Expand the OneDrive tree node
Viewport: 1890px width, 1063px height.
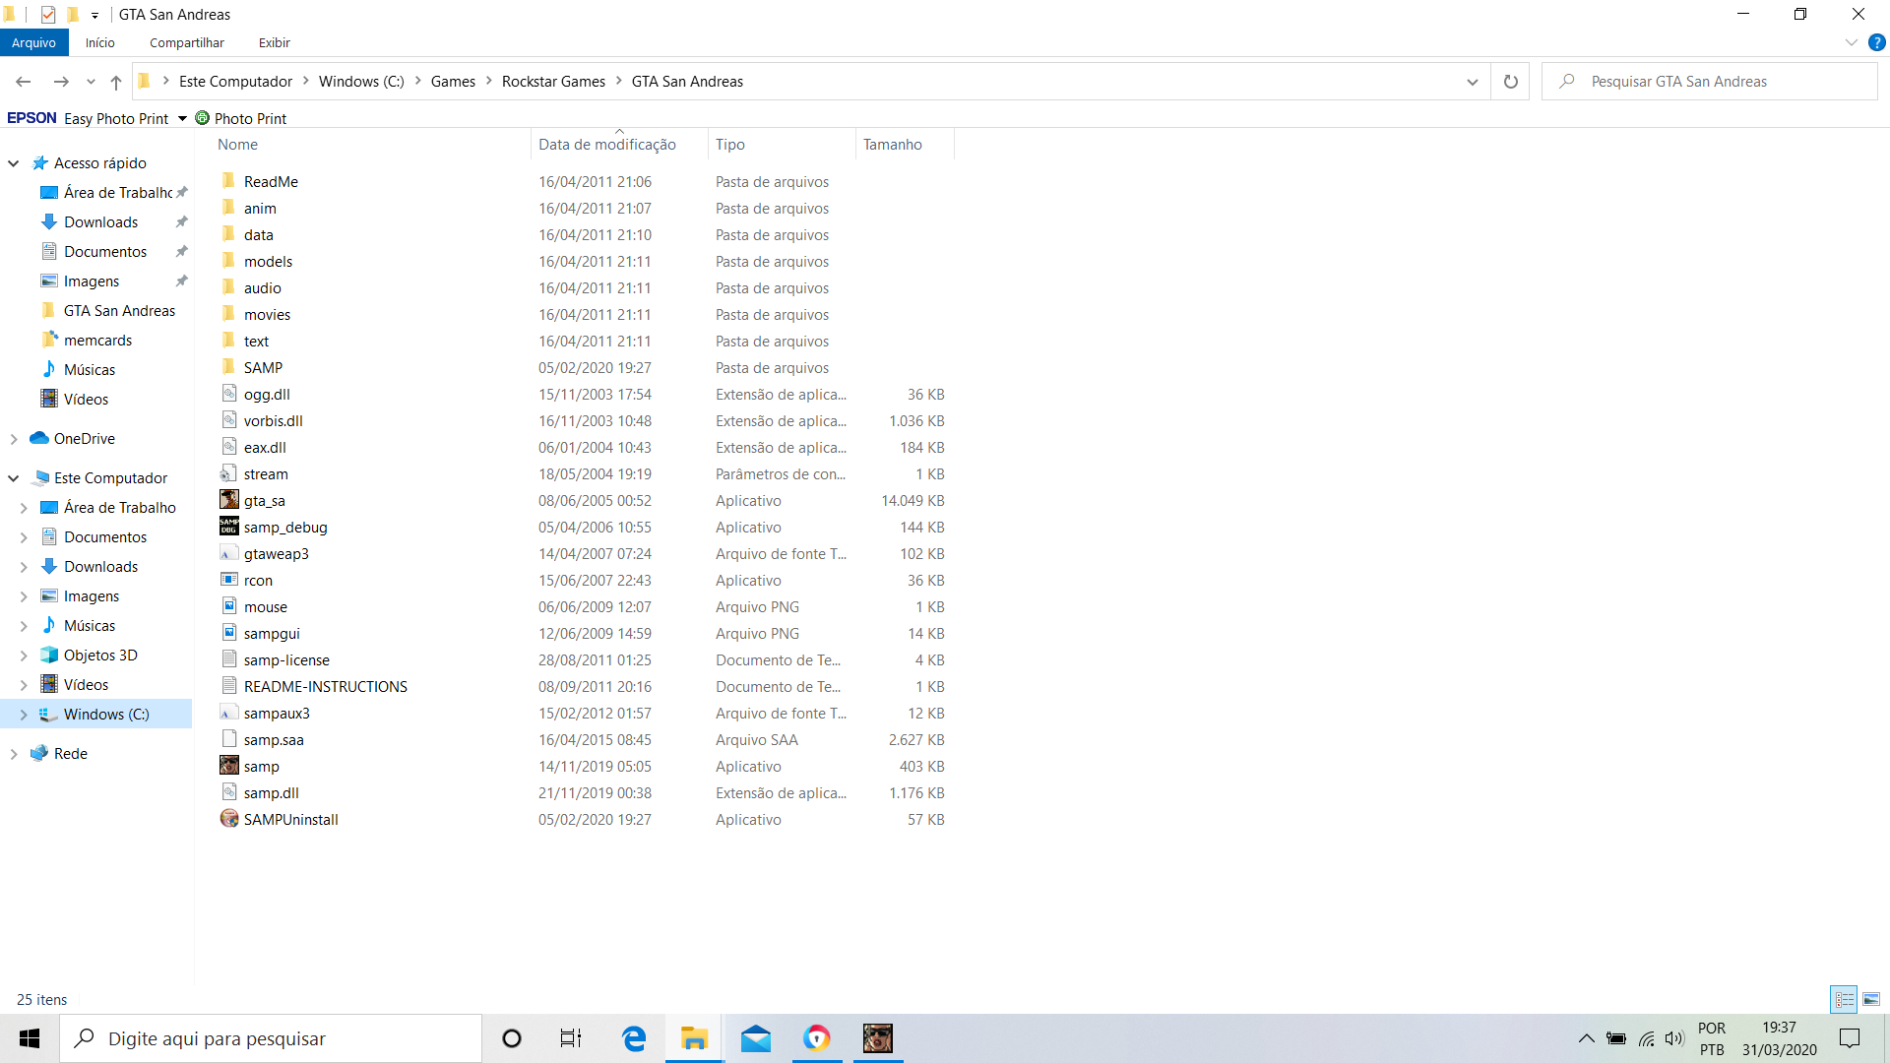point(14,439)
